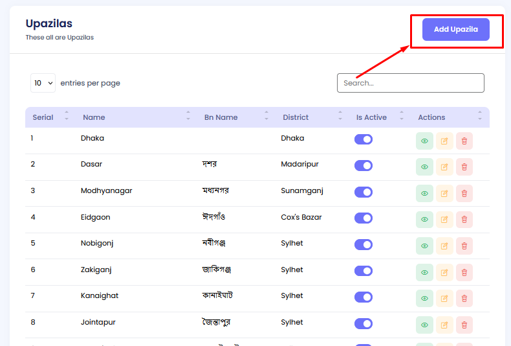Edit the Nobigonj upazila entry
Screen dimensions: 511x346
pos(444,246)
